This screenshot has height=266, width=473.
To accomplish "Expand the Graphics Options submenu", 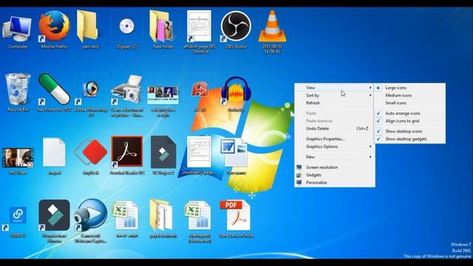I will (x=335, y=146).
